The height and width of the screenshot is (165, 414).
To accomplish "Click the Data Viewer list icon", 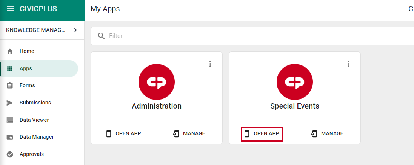I will tap(10, 120).
